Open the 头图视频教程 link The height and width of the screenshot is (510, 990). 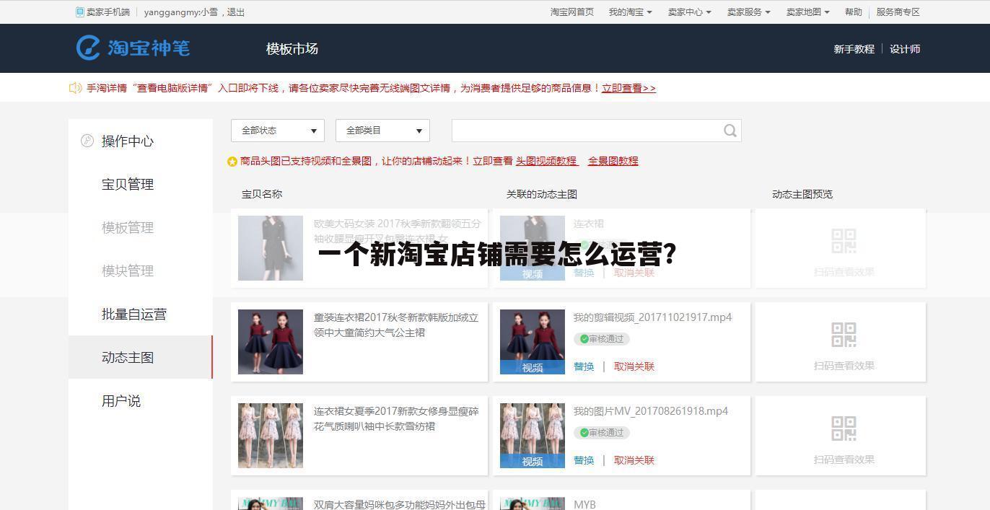point(547,161)
